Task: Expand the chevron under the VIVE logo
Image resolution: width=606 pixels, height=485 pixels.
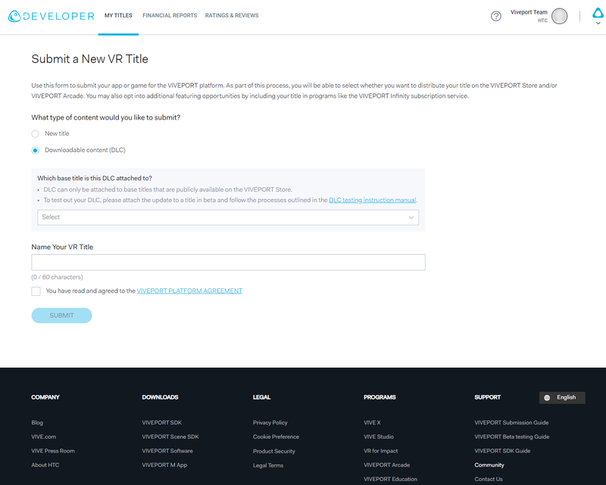Action: click(x=598, y=23)
